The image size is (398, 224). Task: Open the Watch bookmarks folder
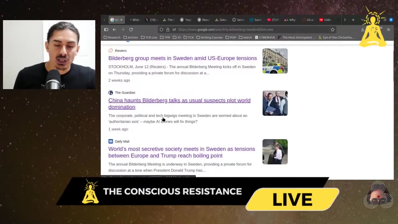click(245, 37)
